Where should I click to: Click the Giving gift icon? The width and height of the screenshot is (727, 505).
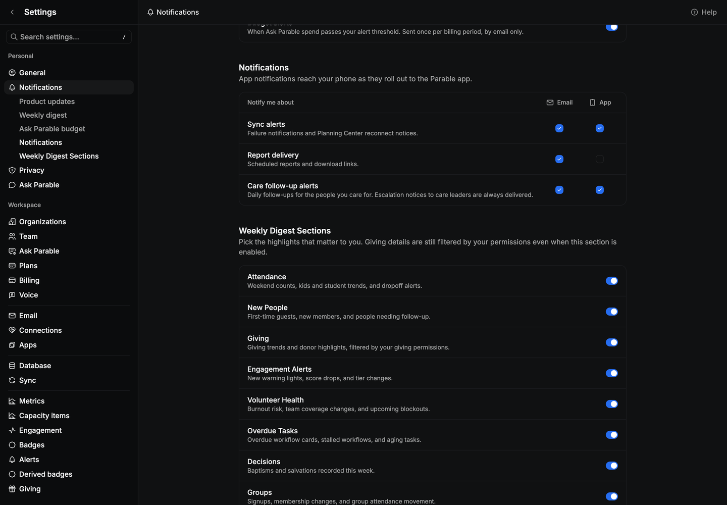pos(12,489)
